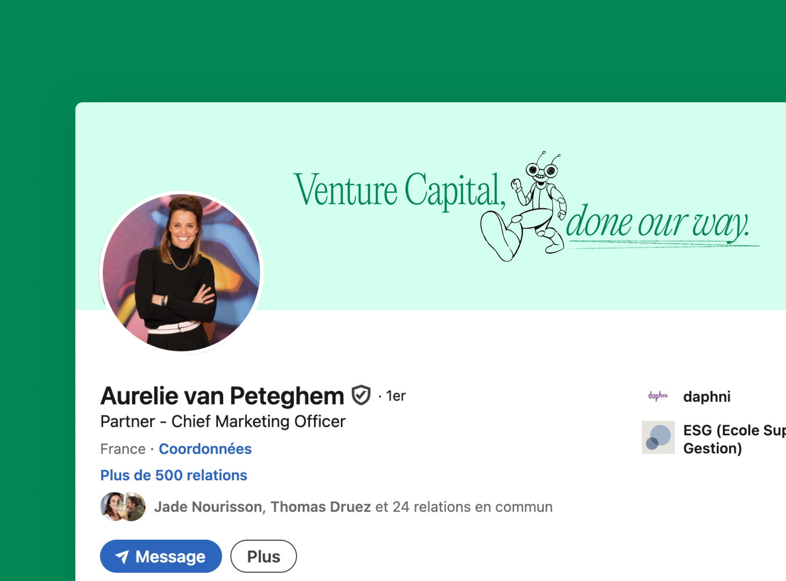786x581 pixels.
Task: Click Jade Nourisson mutual connection name
Action: (208, 507)
